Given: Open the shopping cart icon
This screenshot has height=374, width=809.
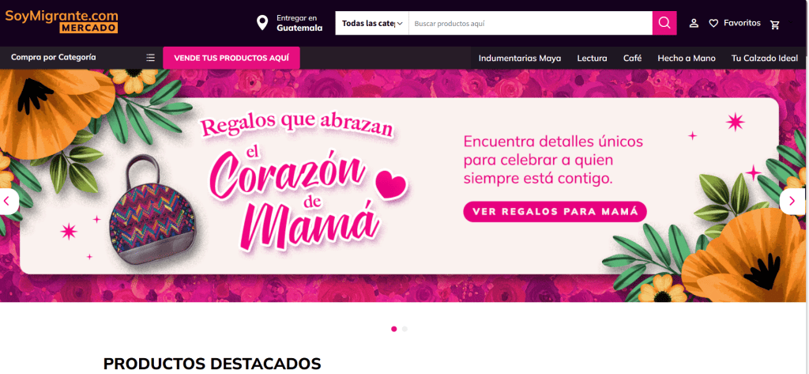Looking at the screenshot, I should pos(775,25).
